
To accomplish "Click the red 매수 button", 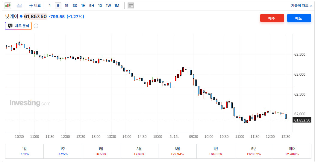I will [x=272, y=18].
